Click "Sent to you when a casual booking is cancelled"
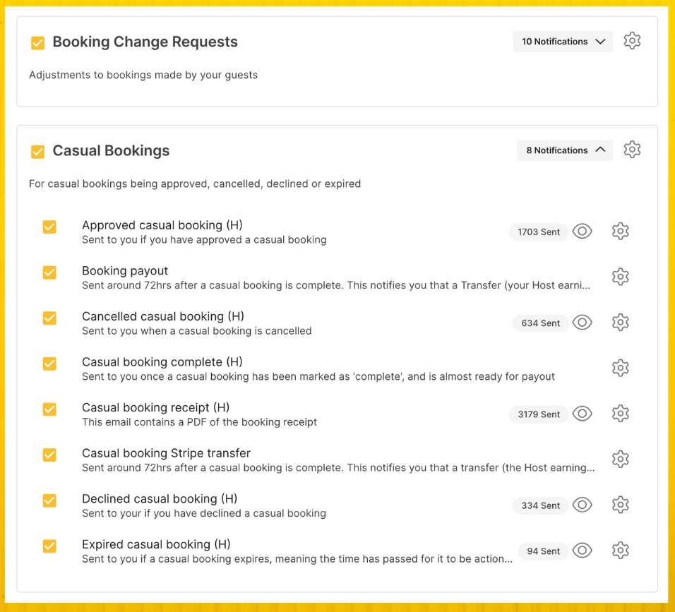675x612 pixels. (197, 331)
